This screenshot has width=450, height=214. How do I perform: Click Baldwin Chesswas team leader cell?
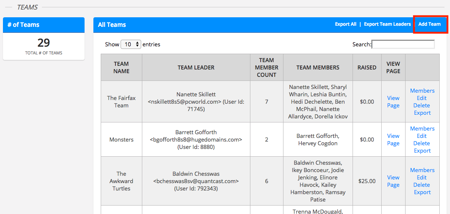[196, 181]
